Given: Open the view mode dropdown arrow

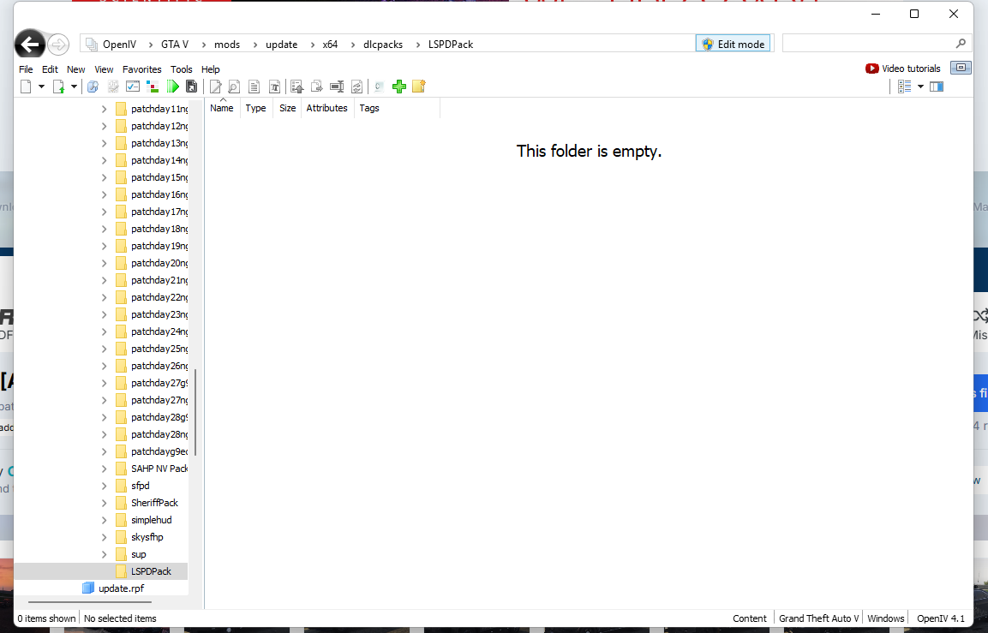Looking at the screenshot, I should pyautogui.click(x=920, y=87).
